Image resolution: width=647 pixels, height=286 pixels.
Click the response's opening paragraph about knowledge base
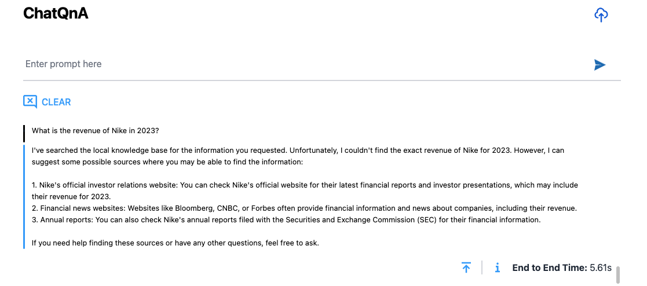click(298, 156)
